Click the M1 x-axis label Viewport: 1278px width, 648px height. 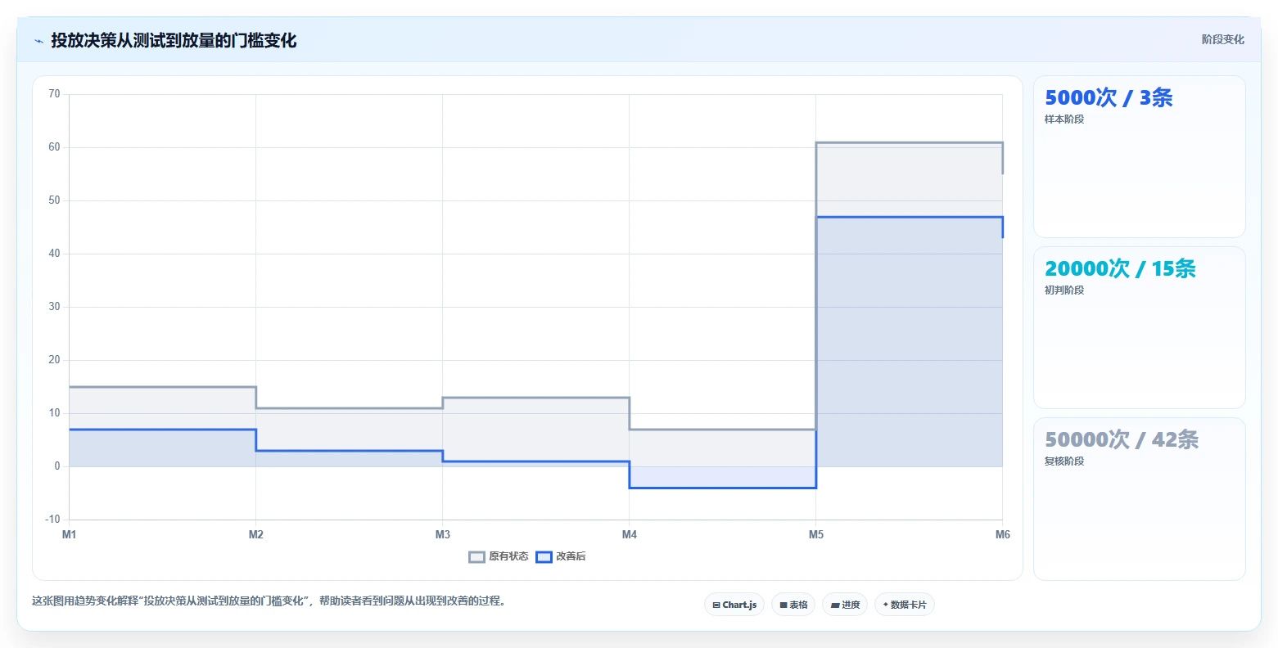click(70, 535)
